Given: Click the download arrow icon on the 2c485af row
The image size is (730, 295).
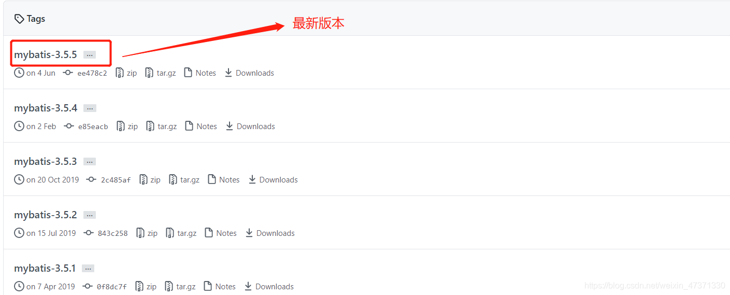Looking at the screenshot, I should tap(252, 180).
